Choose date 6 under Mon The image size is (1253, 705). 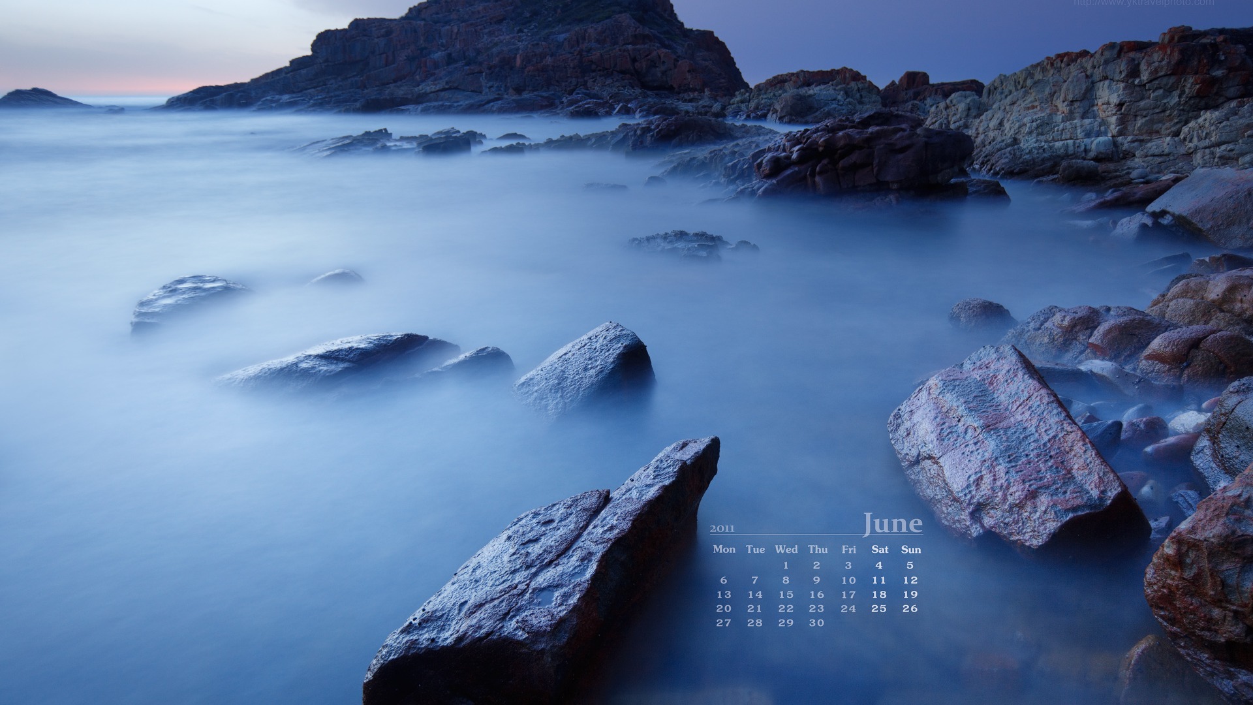click(x=724, y=580)
